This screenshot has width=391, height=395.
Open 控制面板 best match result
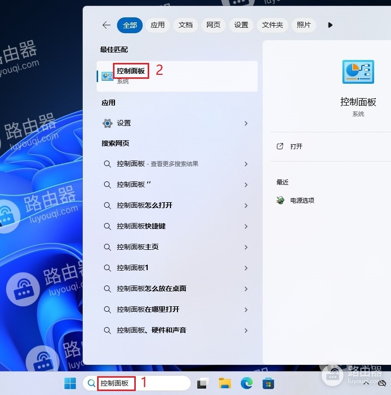(x=177, y=76)
